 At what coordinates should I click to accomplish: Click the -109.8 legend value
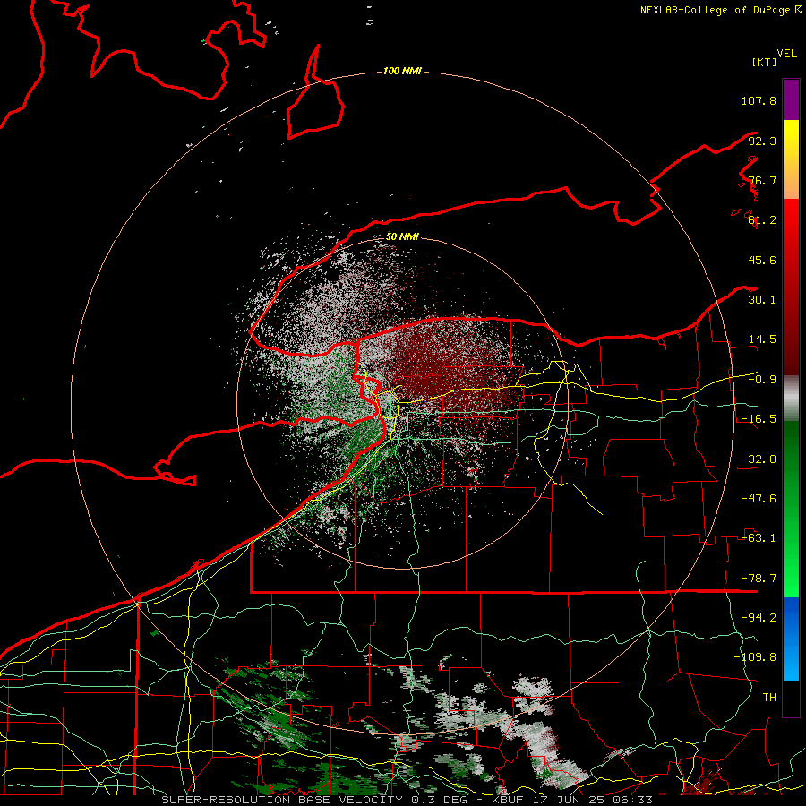(x=755, y=657)
